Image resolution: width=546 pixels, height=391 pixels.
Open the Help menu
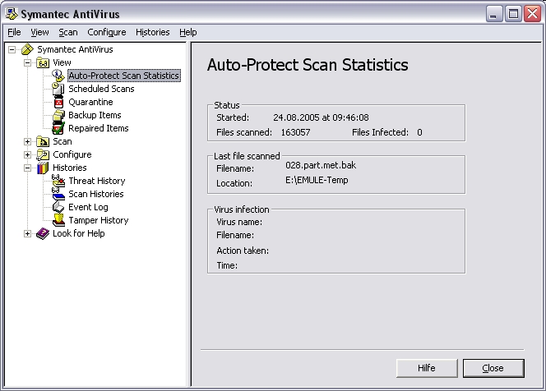pos(188,32)
